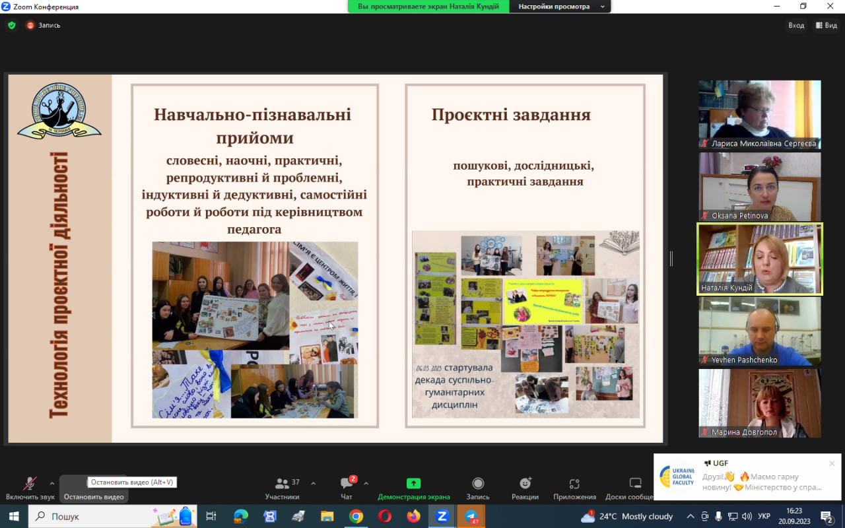Open the Чат chat panel
Viewport: 845px width, 528px height.
pos(347,487)
